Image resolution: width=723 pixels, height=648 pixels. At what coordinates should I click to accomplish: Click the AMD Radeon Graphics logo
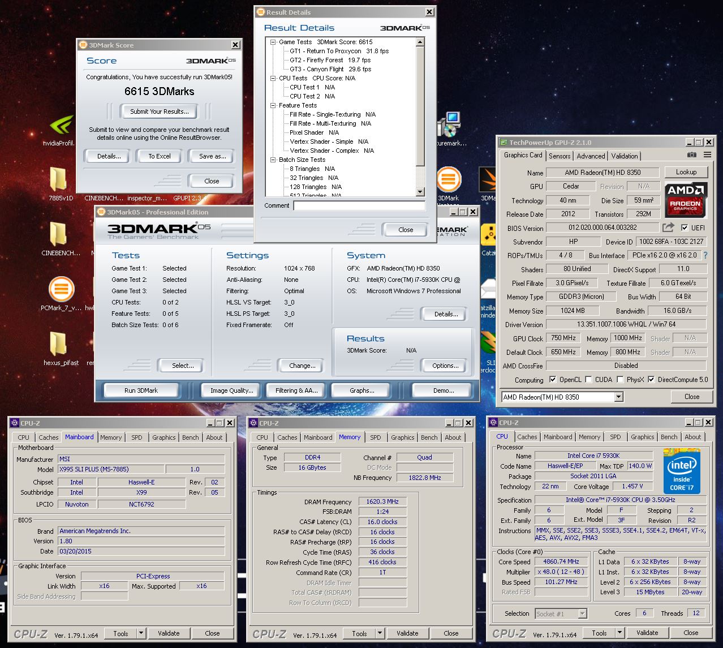[685, 200]
